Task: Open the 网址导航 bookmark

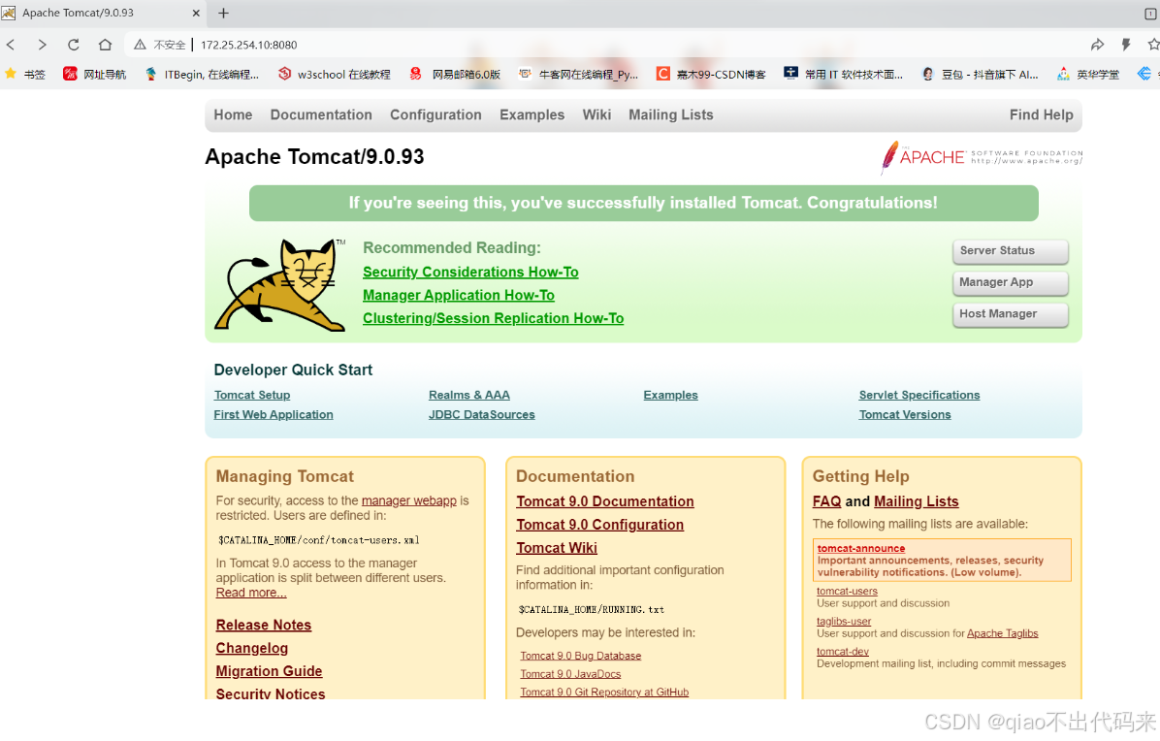Action: pyautogui.click(x=95, y=74)
